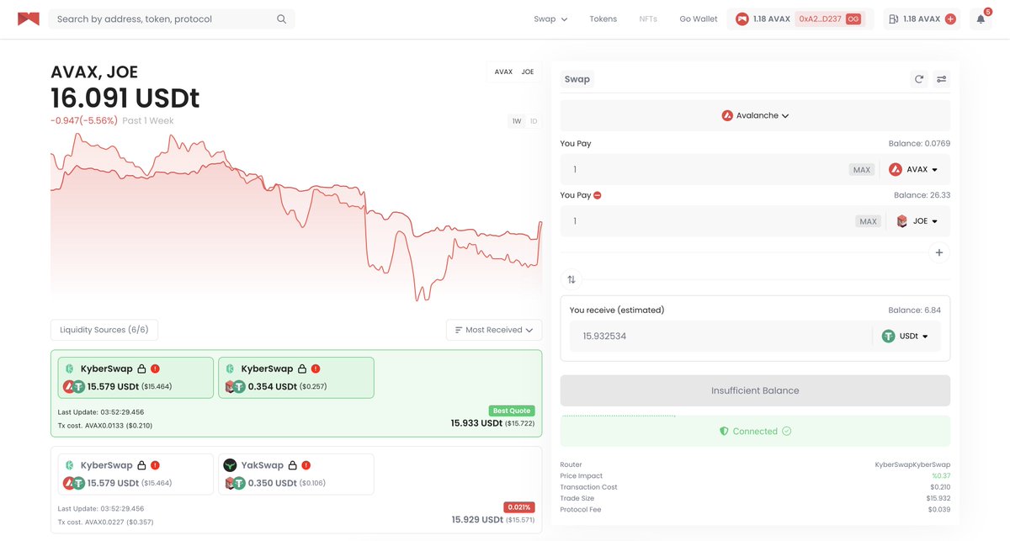Screen dimensions: 1010x541
Task: Click the Protocol Fee value $0.039
Action: click(939, 510)
